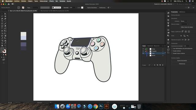Hide the Trazados layer eye icon

pos(143,51)
